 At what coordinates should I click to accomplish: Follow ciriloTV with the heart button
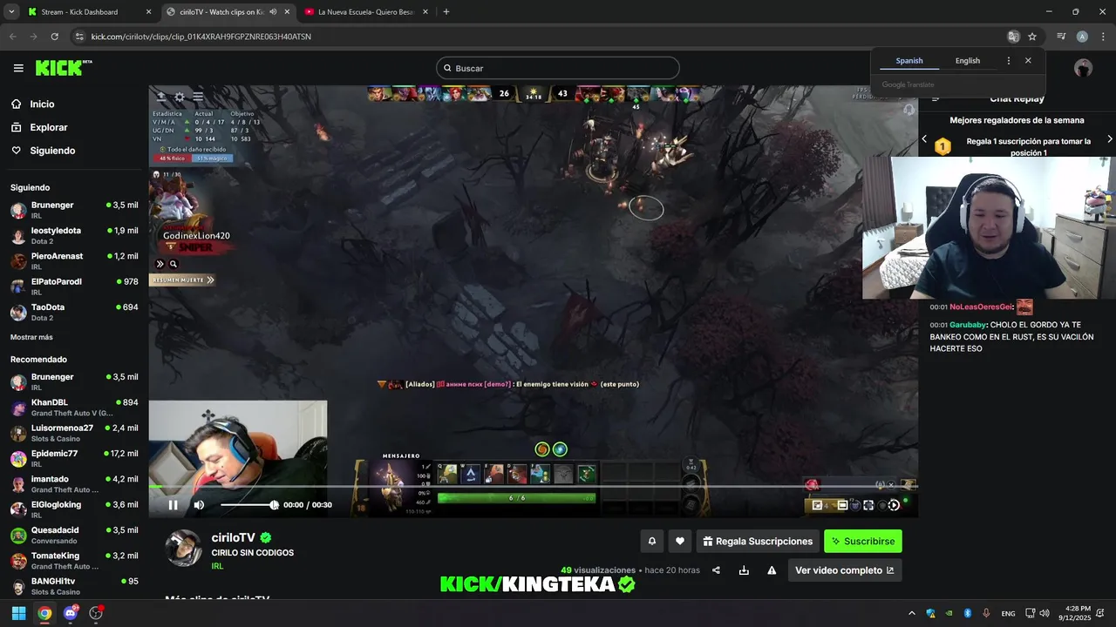pyautogui.click(x=680, y=542)
